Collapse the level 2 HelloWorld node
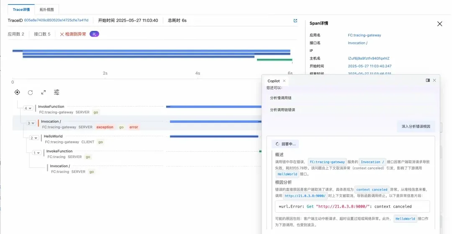 (x=34, y=138)
